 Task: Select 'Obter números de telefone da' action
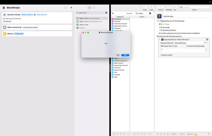tap(92, 21)
